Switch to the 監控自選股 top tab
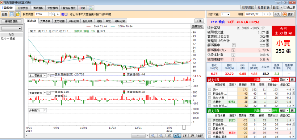The width and height of the screenshot is (297, 140). pos(69,8)
